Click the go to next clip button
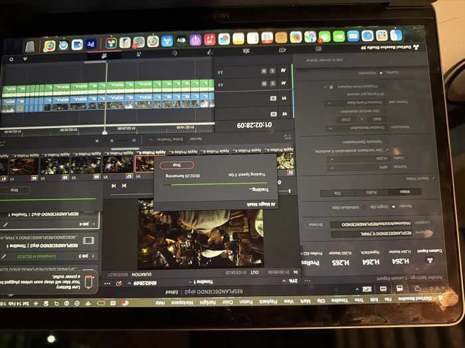 point(114,186)
